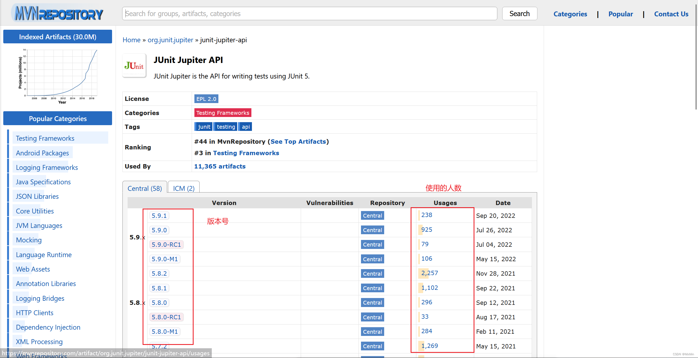Open version 5.9.0-M1
This screenshot has height=358, width=698.
tap(165, 259)
